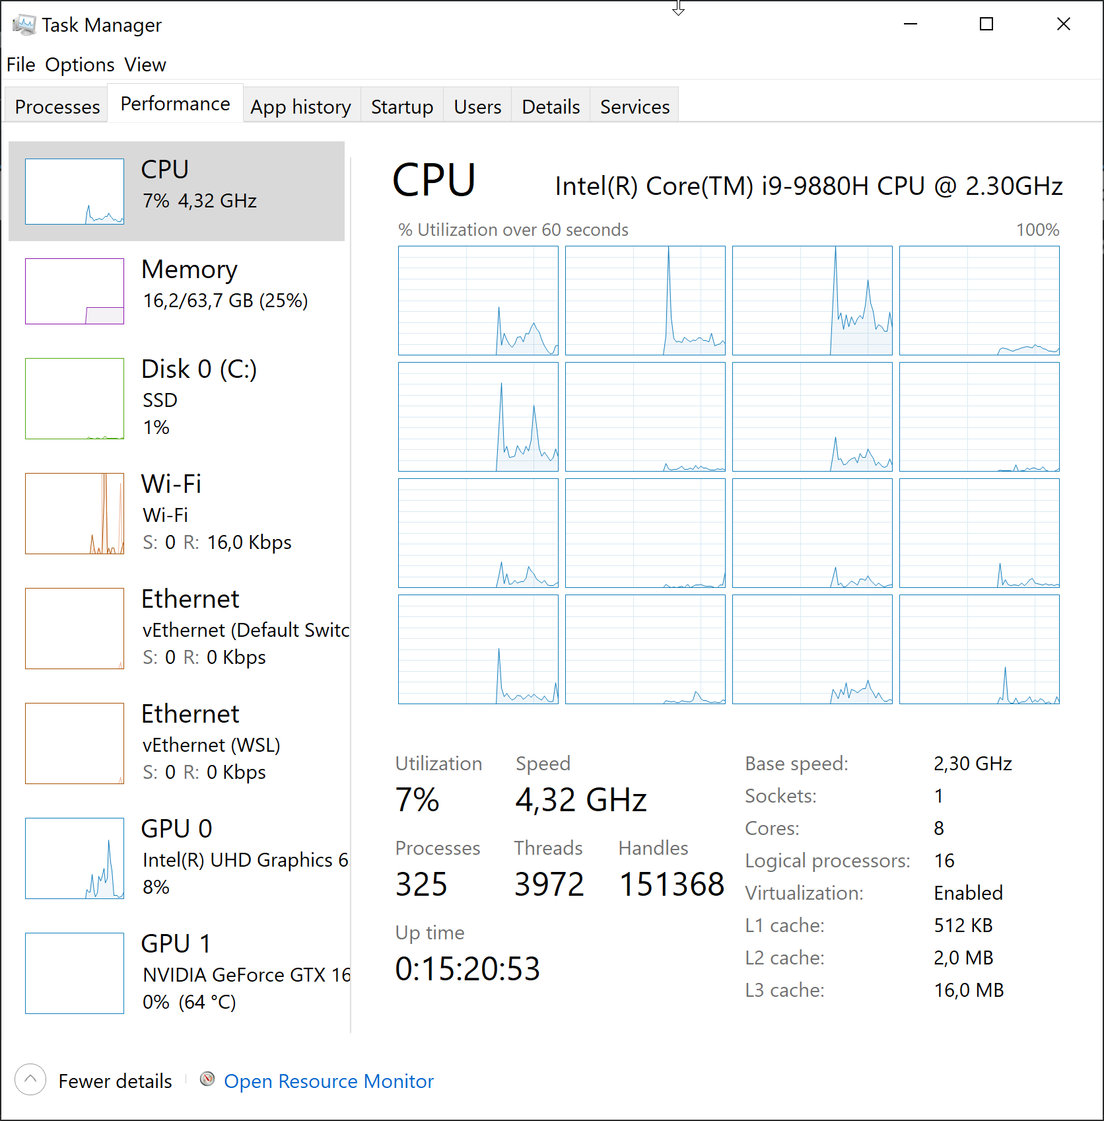Click the NVIDIA GeForce GTX label
Image resolution: width=1104 pixels, height=1121 pixels.
pos(247,975)
